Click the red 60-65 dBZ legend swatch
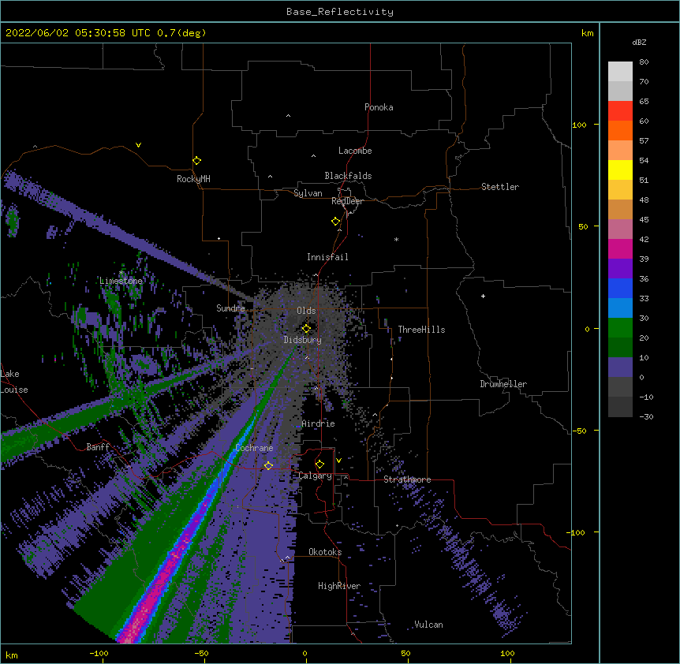This screenshot has height=664, width=680. (x=620, y=111)
